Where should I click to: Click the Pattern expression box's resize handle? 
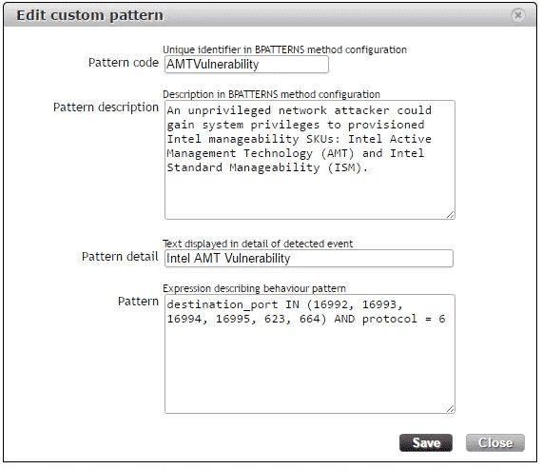coord(450,409)
